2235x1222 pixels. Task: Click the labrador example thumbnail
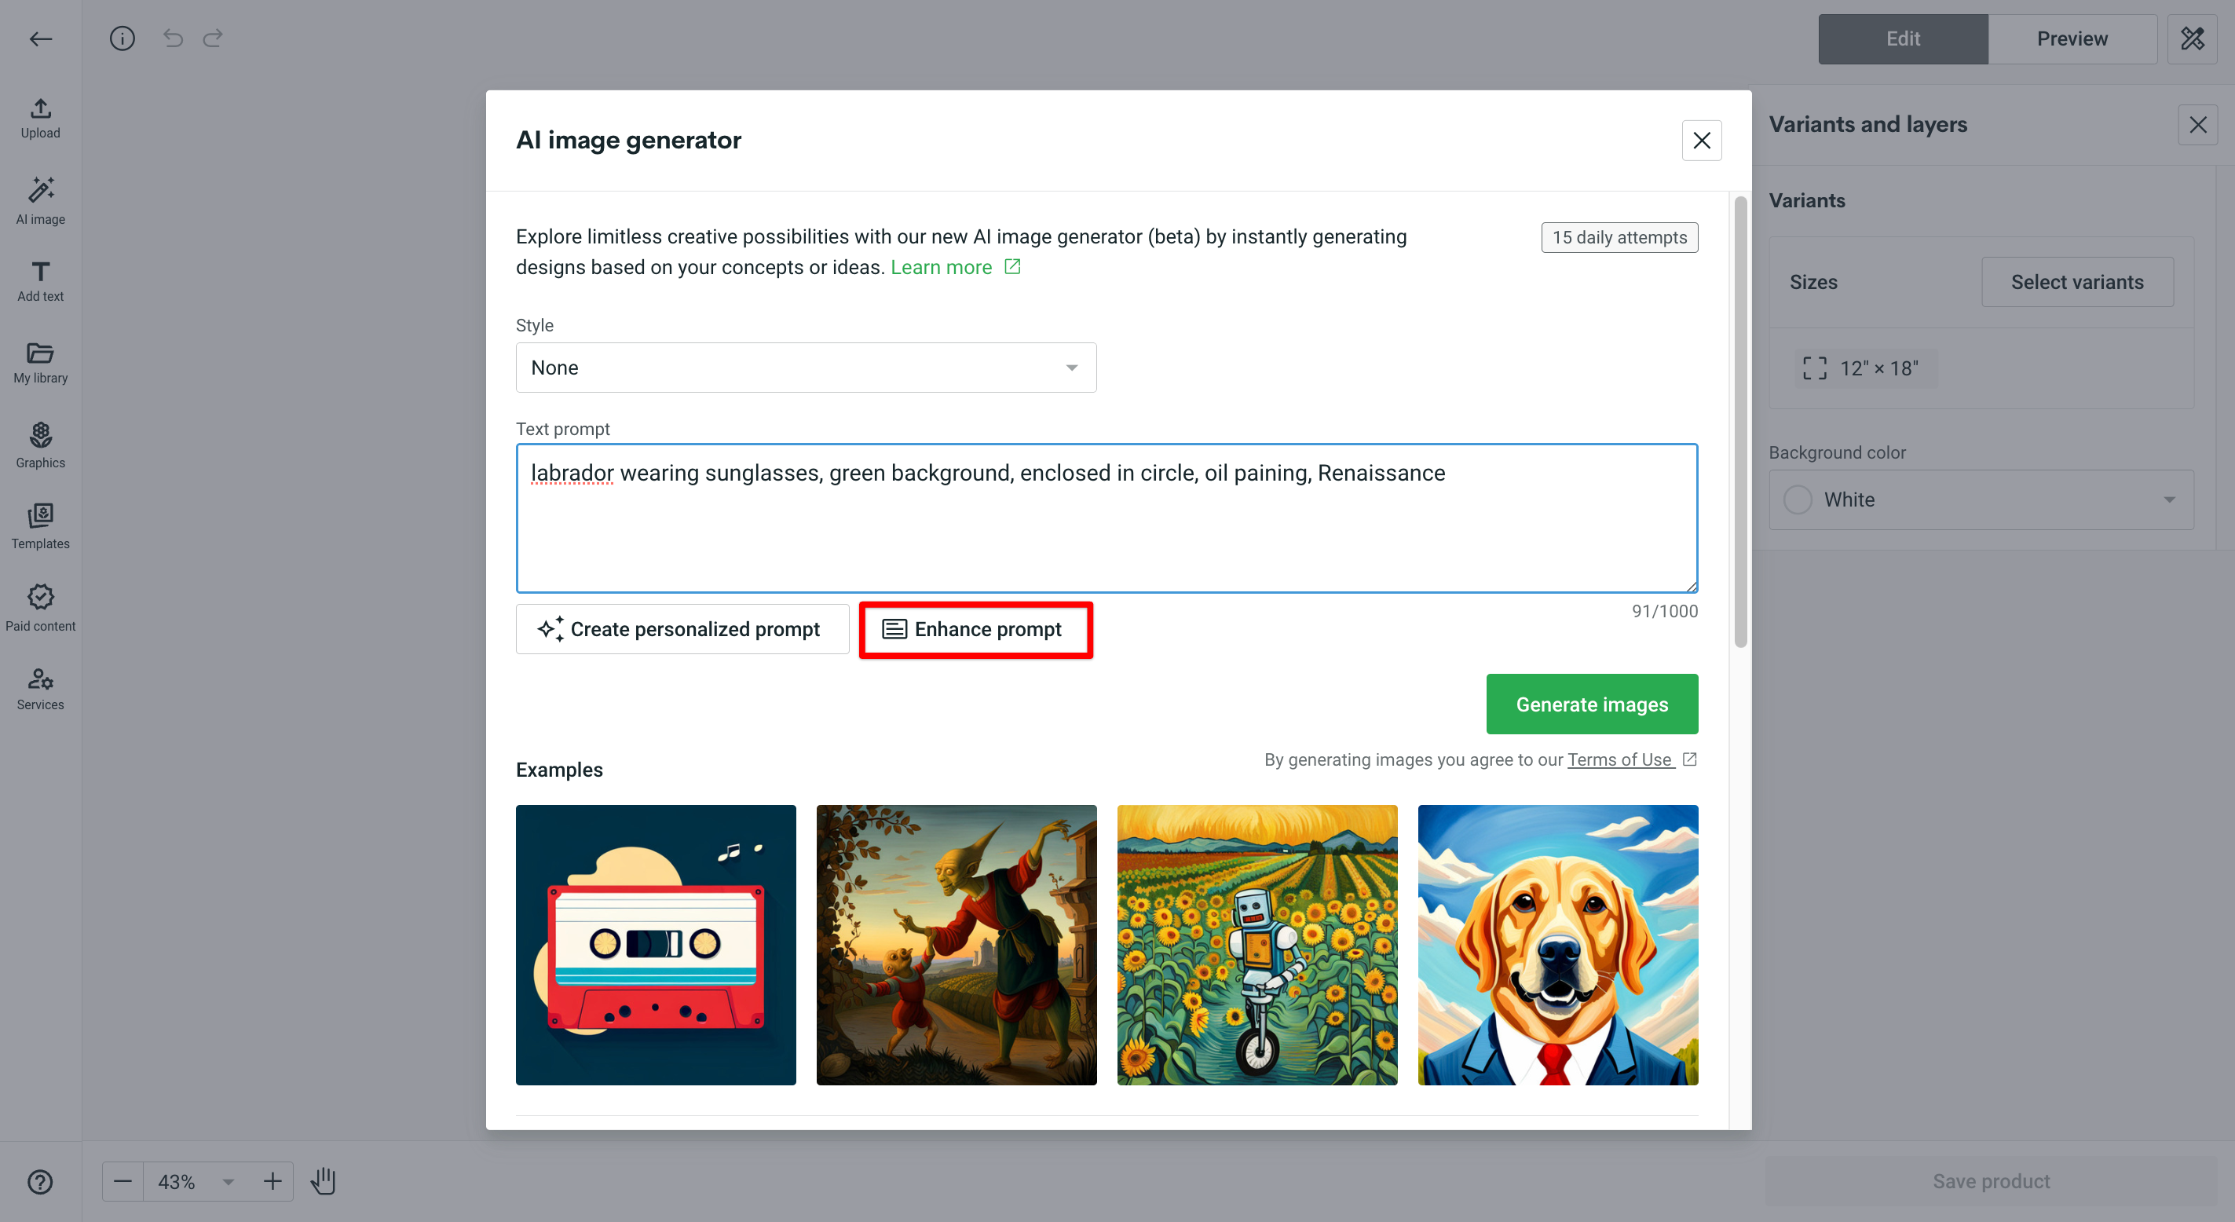point(1557,944)
